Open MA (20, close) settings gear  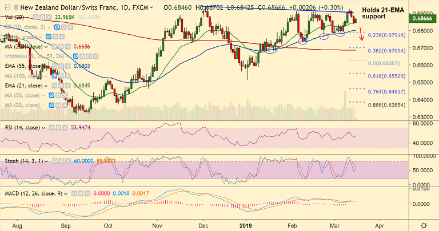(x=58, y=106)
